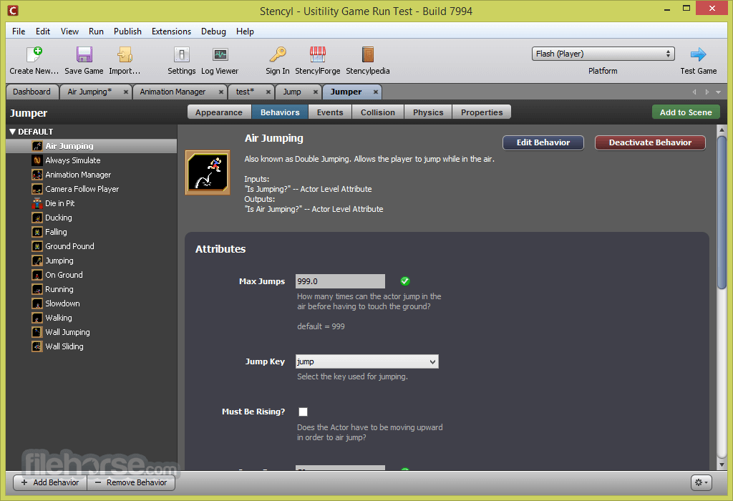Close the Animation Manager tab

[x=221, y=92]
